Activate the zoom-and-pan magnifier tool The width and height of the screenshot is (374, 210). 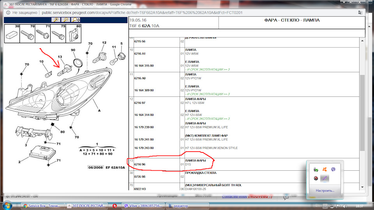coord(76,20)
